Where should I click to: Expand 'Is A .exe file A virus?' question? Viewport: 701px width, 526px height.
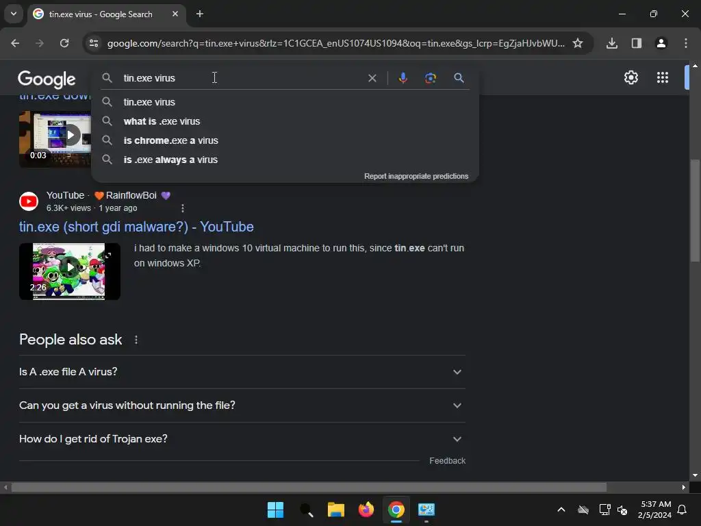pos(242,372)
